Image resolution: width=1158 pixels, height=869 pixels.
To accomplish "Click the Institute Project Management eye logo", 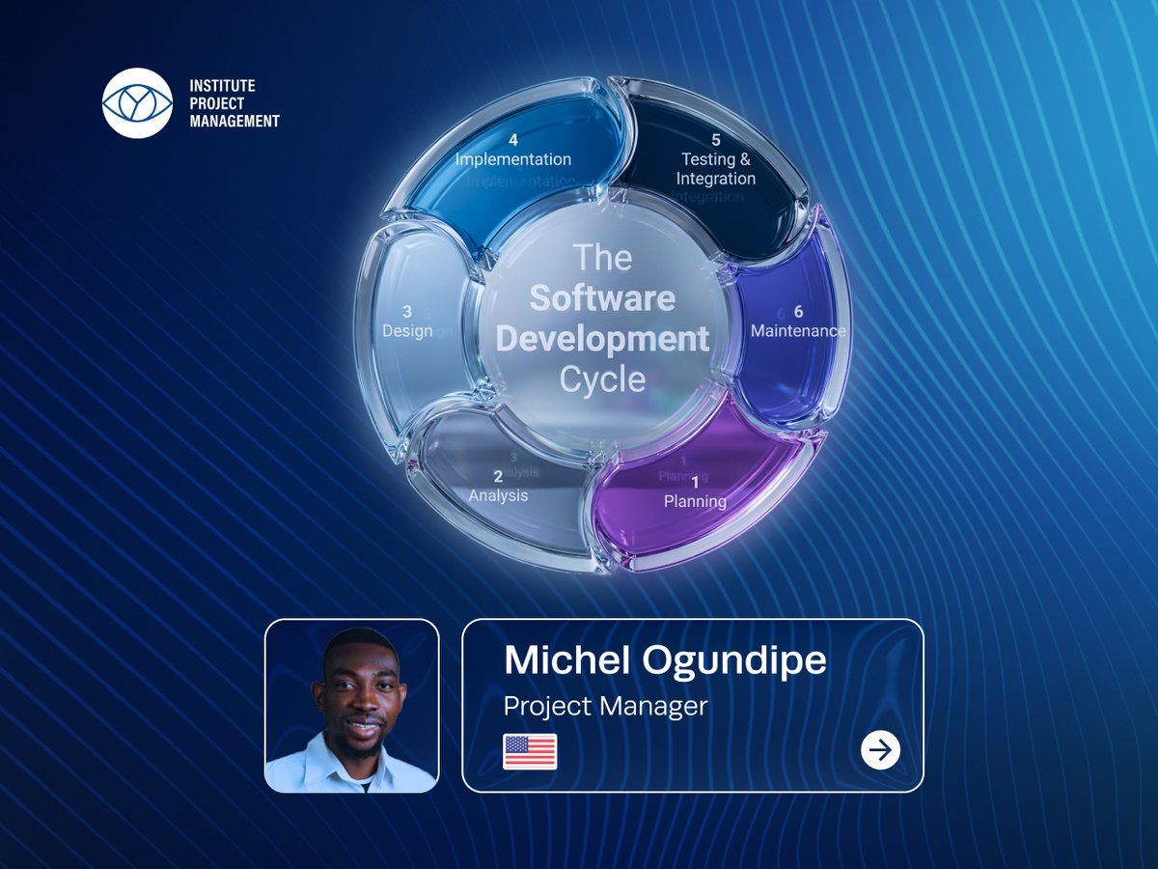I will click(x=138, y=103).
